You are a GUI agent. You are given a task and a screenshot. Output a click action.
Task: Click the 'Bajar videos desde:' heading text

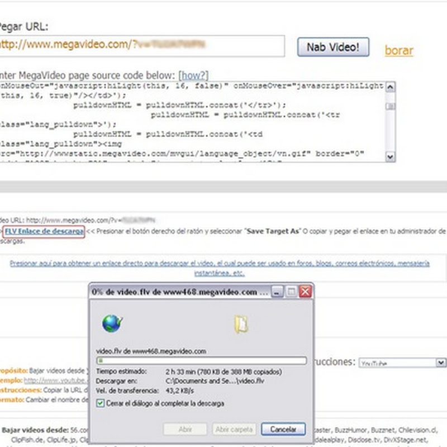click(x=35, y=430)
